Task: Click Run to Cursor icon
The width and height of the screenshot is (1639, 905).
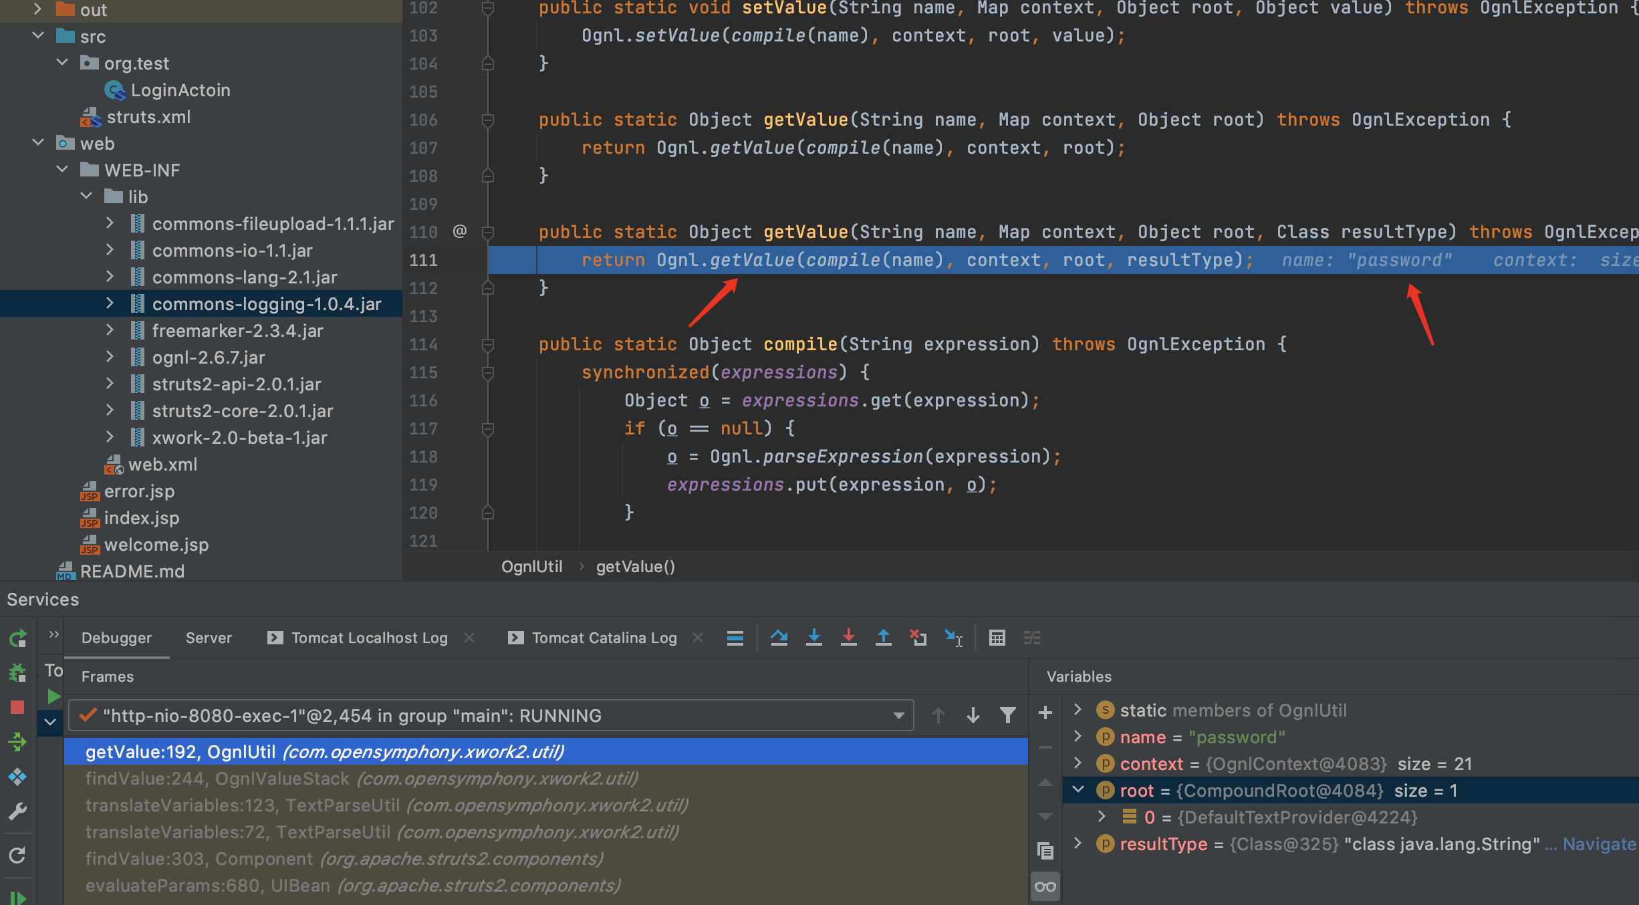Action: [x=953, y=638]
